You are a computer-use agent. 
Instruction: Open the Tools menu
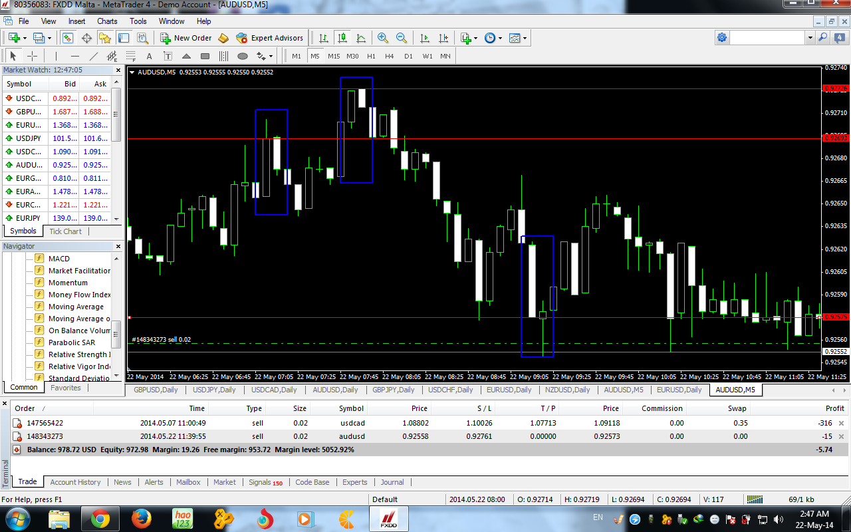(x=138, y=21)
